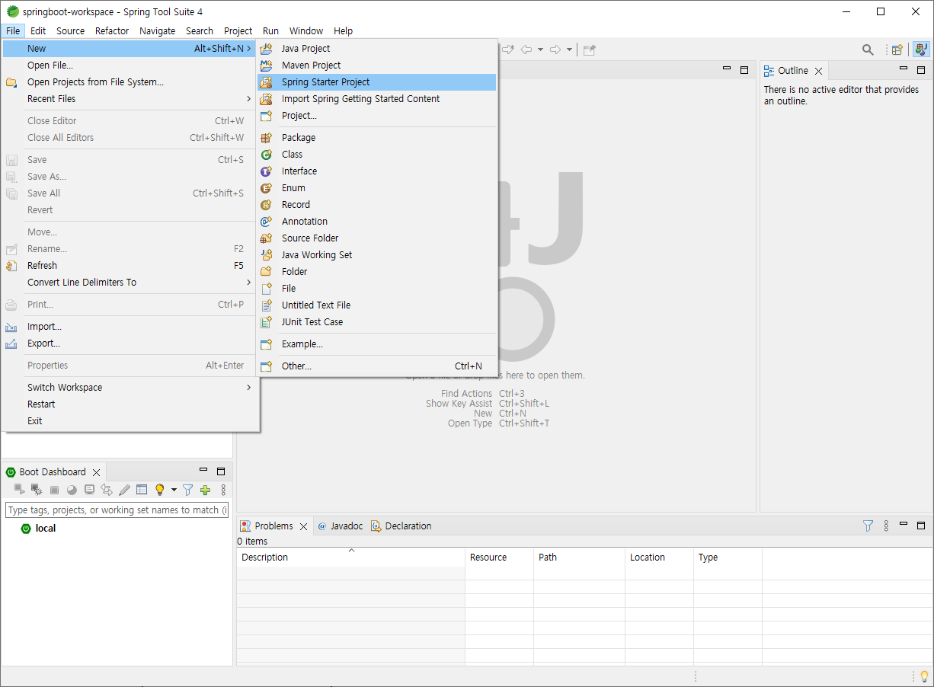Image resolution: width=934 pixels, height=687 pixels.
Task: Select the Problems tab
Action: click(x=273, y=526)
